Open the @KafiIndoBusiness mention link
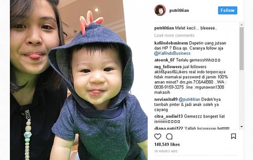Viewport: 253px width, 160px height. 172,53
